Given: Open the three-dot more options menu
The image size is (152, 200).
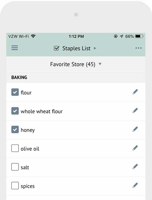Looking at the screenshot, I should 138,48.
